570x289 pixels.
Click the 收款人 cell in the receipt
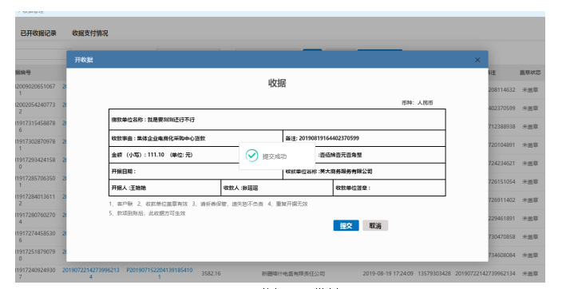(277, 188)
